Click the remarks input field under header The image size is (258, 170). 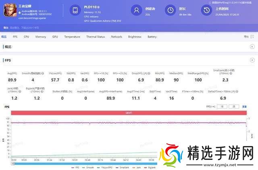pyautogui.click(x=24, y=28)
